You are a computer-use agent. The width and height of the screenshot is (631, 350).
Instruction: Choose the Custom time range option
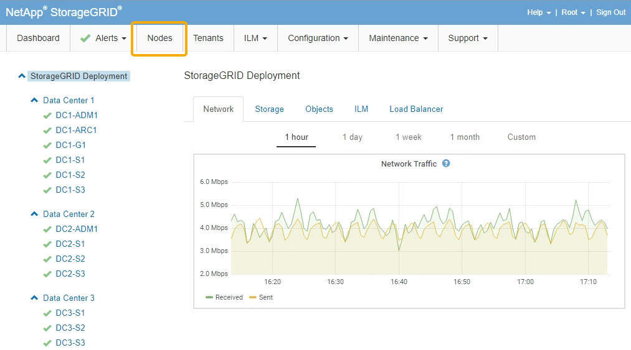tap(521, 137)
